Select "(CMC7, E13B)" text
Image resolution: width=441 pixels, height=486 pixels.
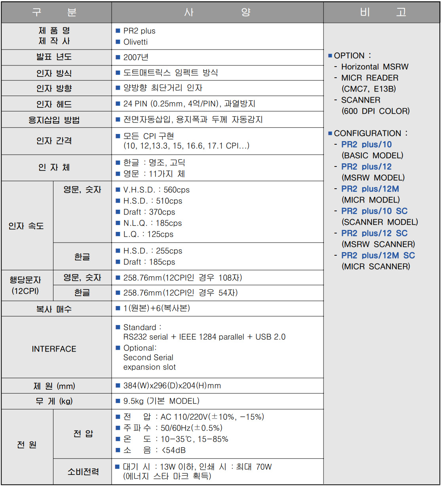click(369, 89)
